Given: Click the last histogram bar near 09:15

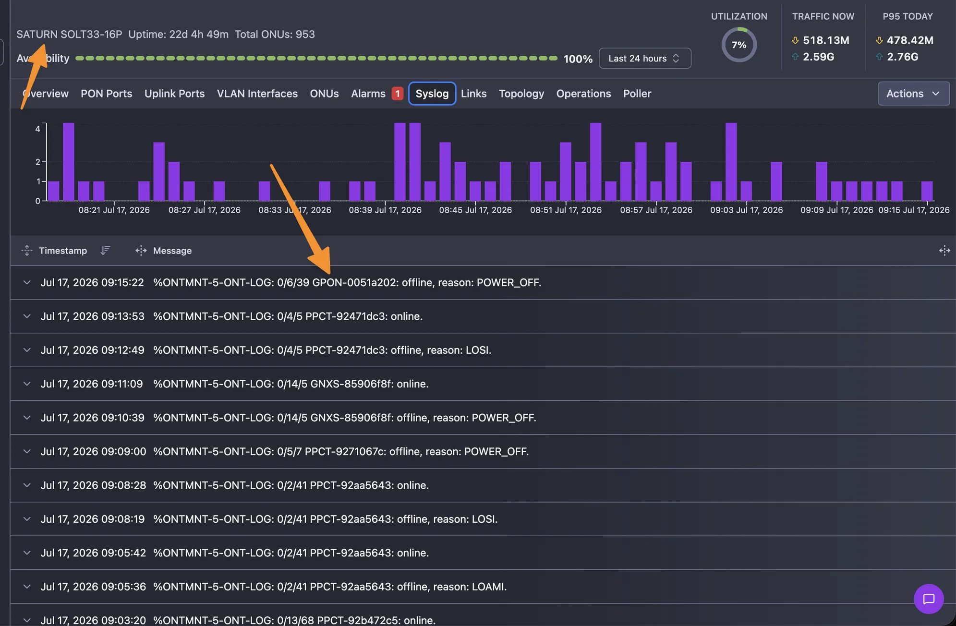Looking at the screenshot, I should point(927,191).
